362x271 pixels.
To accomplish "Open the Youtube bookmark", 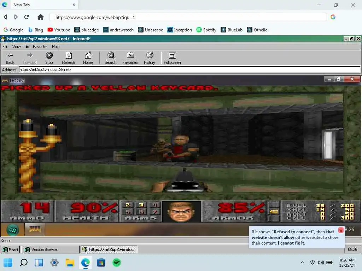I will click(59, 30).
